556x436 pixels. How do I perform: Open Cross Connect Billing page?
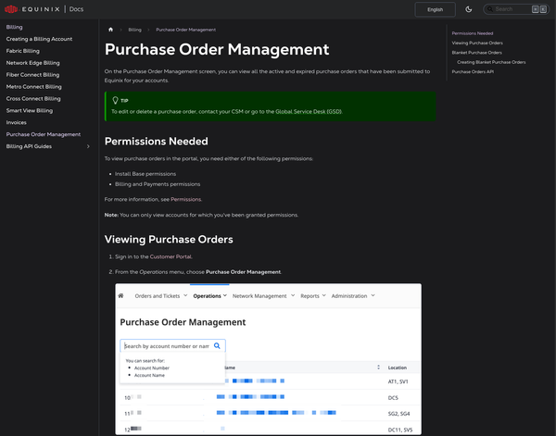coord(33,99)
